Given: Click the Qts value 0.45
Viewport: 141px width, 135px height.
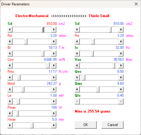Looking at the screenshot, I should click(121, 95).
